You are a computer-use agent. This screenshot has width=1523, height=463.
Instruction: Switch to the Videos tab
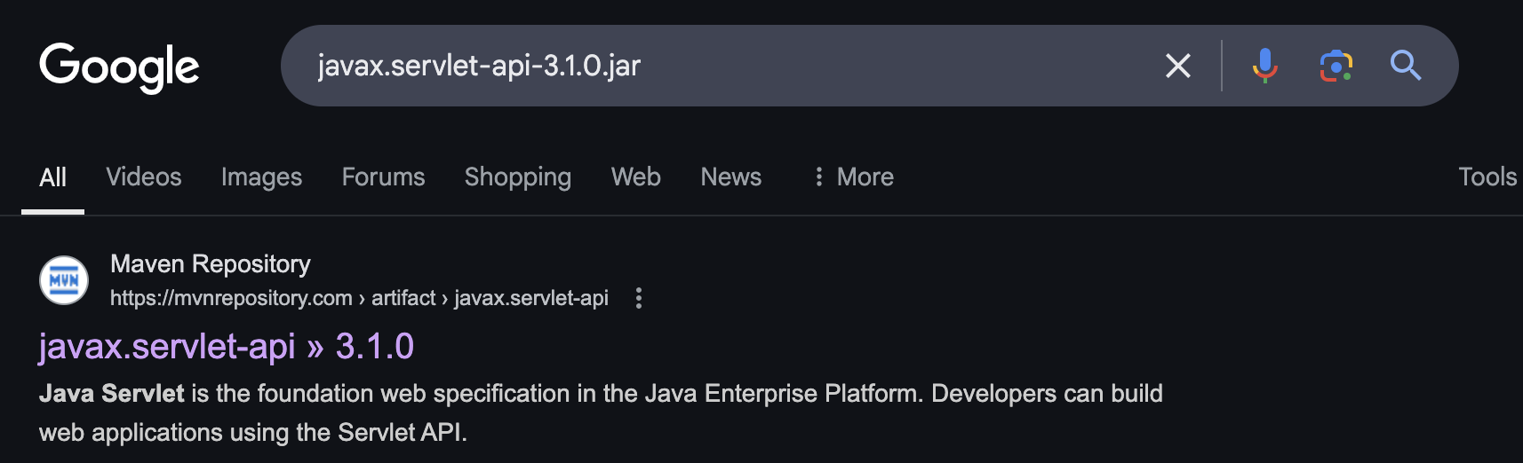pyautogui.click(x=144, y=177)
